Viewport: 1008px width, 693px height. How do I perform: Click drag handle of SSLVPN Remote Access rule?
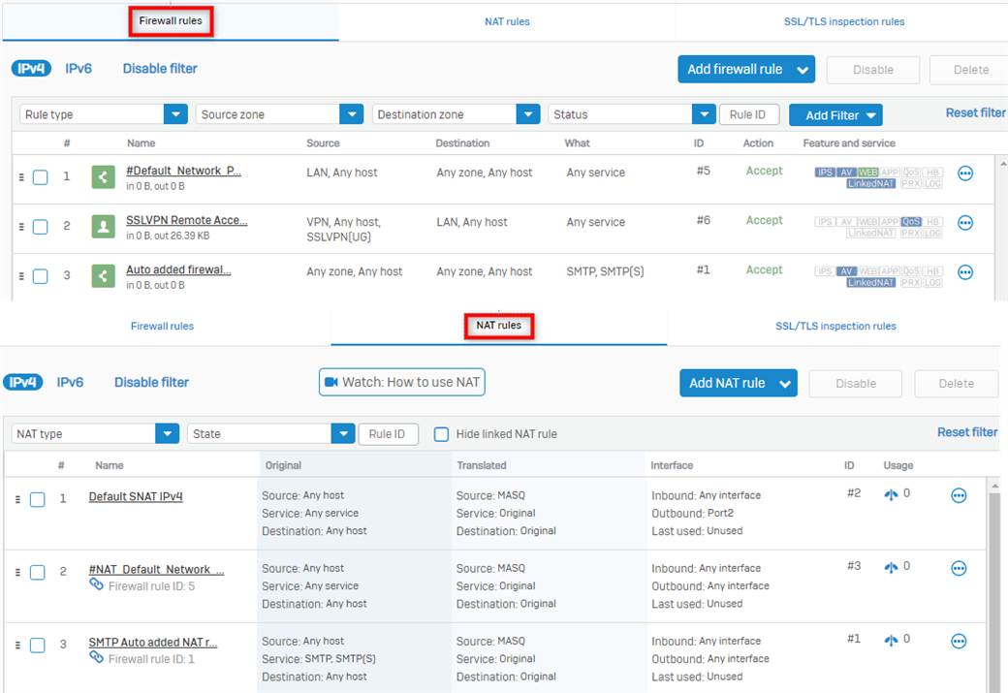[x=21, y=226]
